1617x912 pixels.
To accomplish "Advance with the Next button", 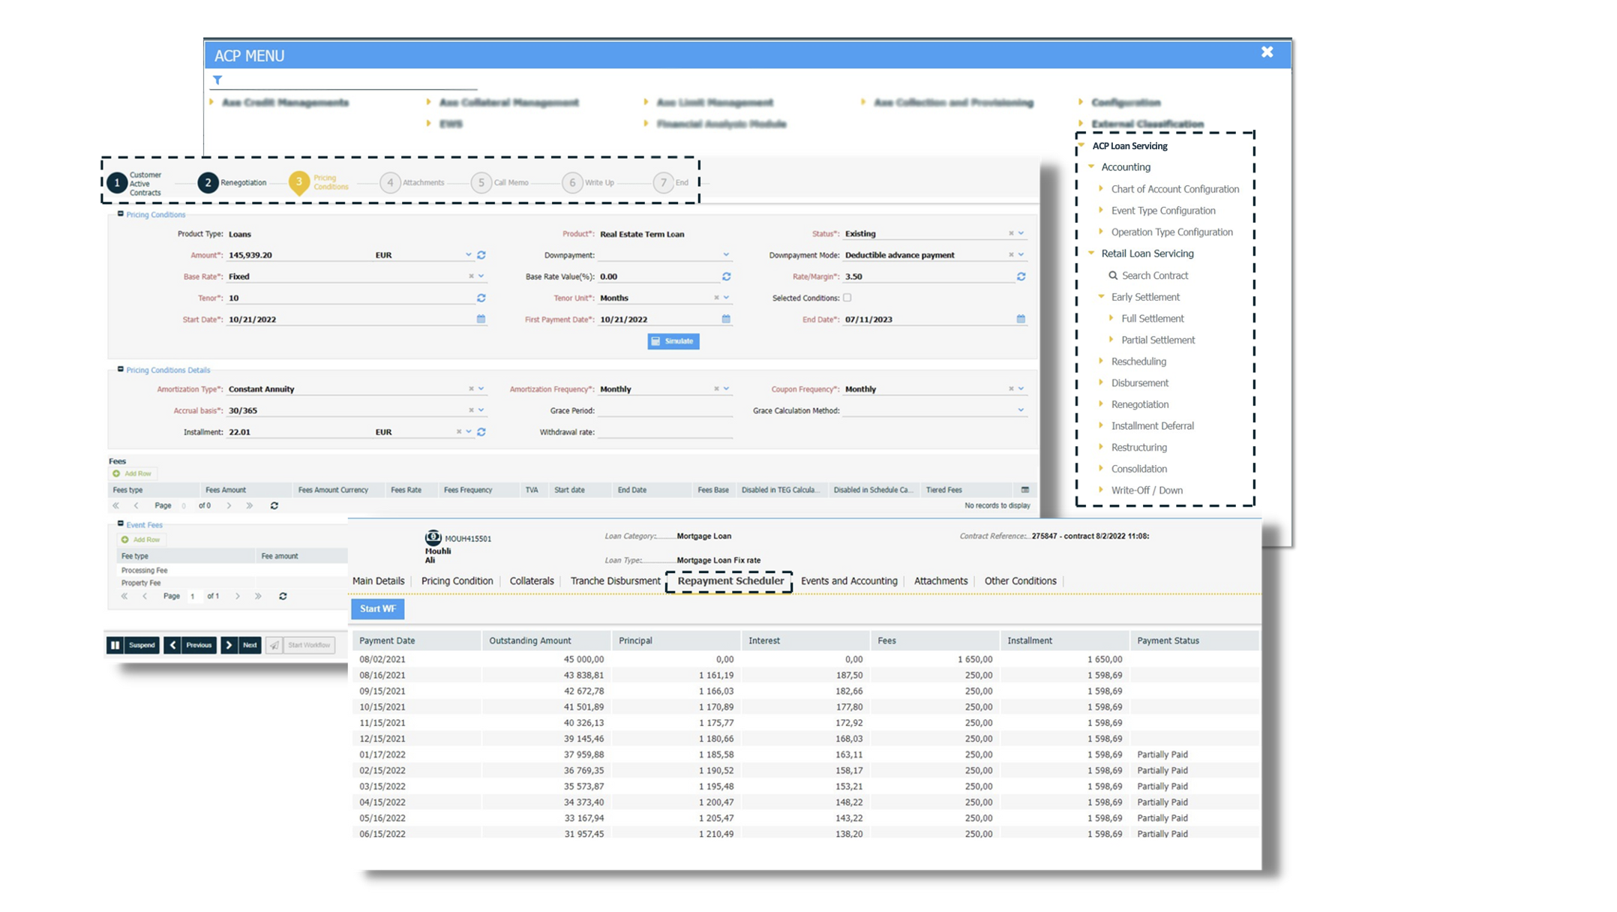I will (241, 645).
